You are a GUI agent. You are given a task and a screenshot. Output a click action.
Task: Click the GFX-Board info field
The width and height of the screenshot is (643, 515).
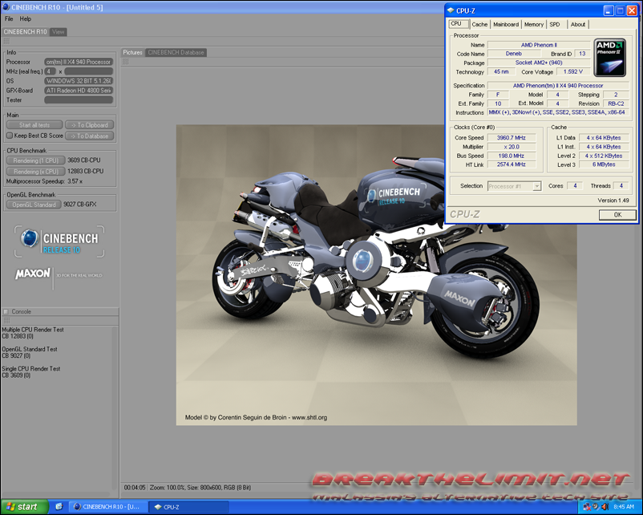tap(79, 91)
